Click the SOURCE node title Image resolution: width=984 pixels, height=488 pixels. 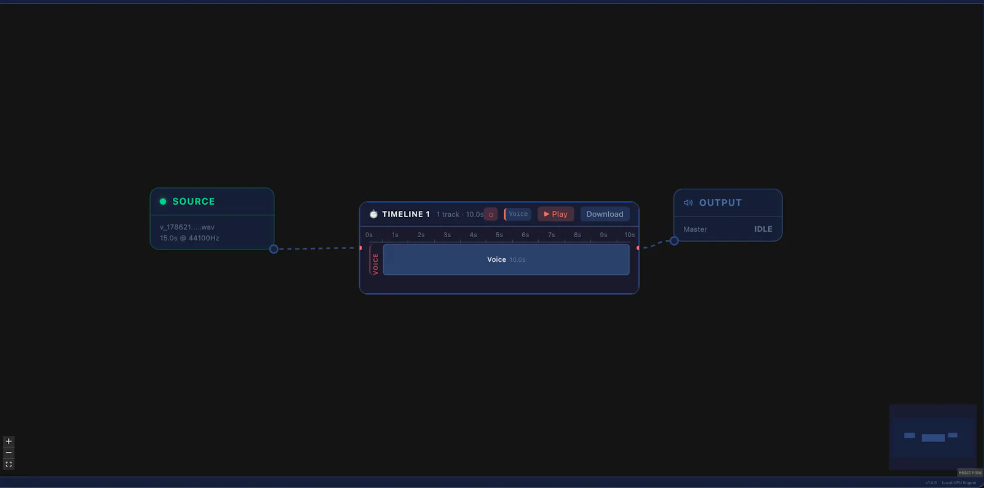194,202
